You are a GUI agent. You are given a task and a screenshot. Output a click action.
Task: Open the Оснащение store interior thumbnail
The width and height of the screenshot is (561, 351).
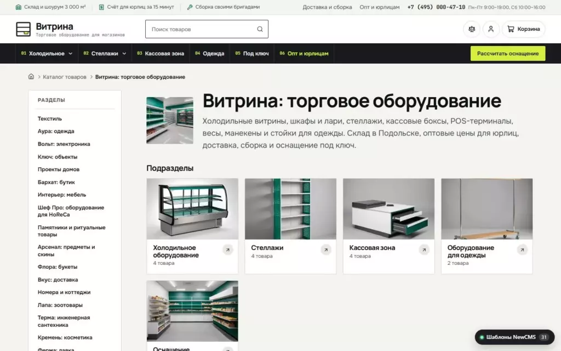(192, 311)
